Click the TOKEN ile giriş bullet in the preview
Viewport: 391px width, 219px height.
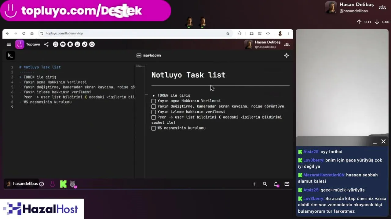coord(174,96)
